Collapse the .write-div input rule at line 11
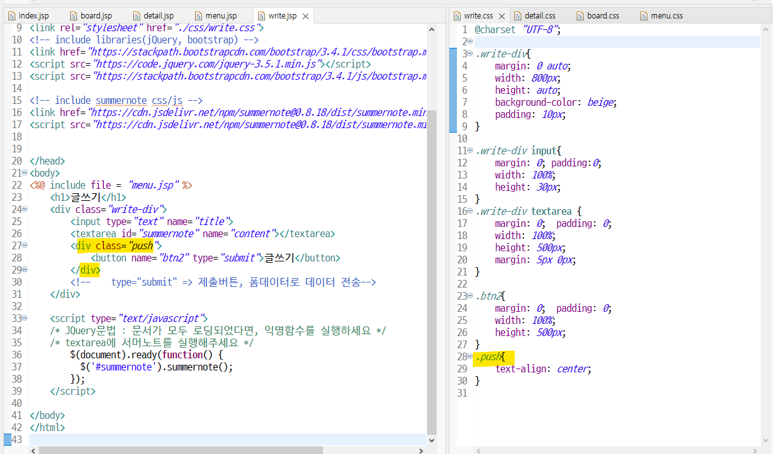The height and width of the screenshot is (454, 773). 470,150
